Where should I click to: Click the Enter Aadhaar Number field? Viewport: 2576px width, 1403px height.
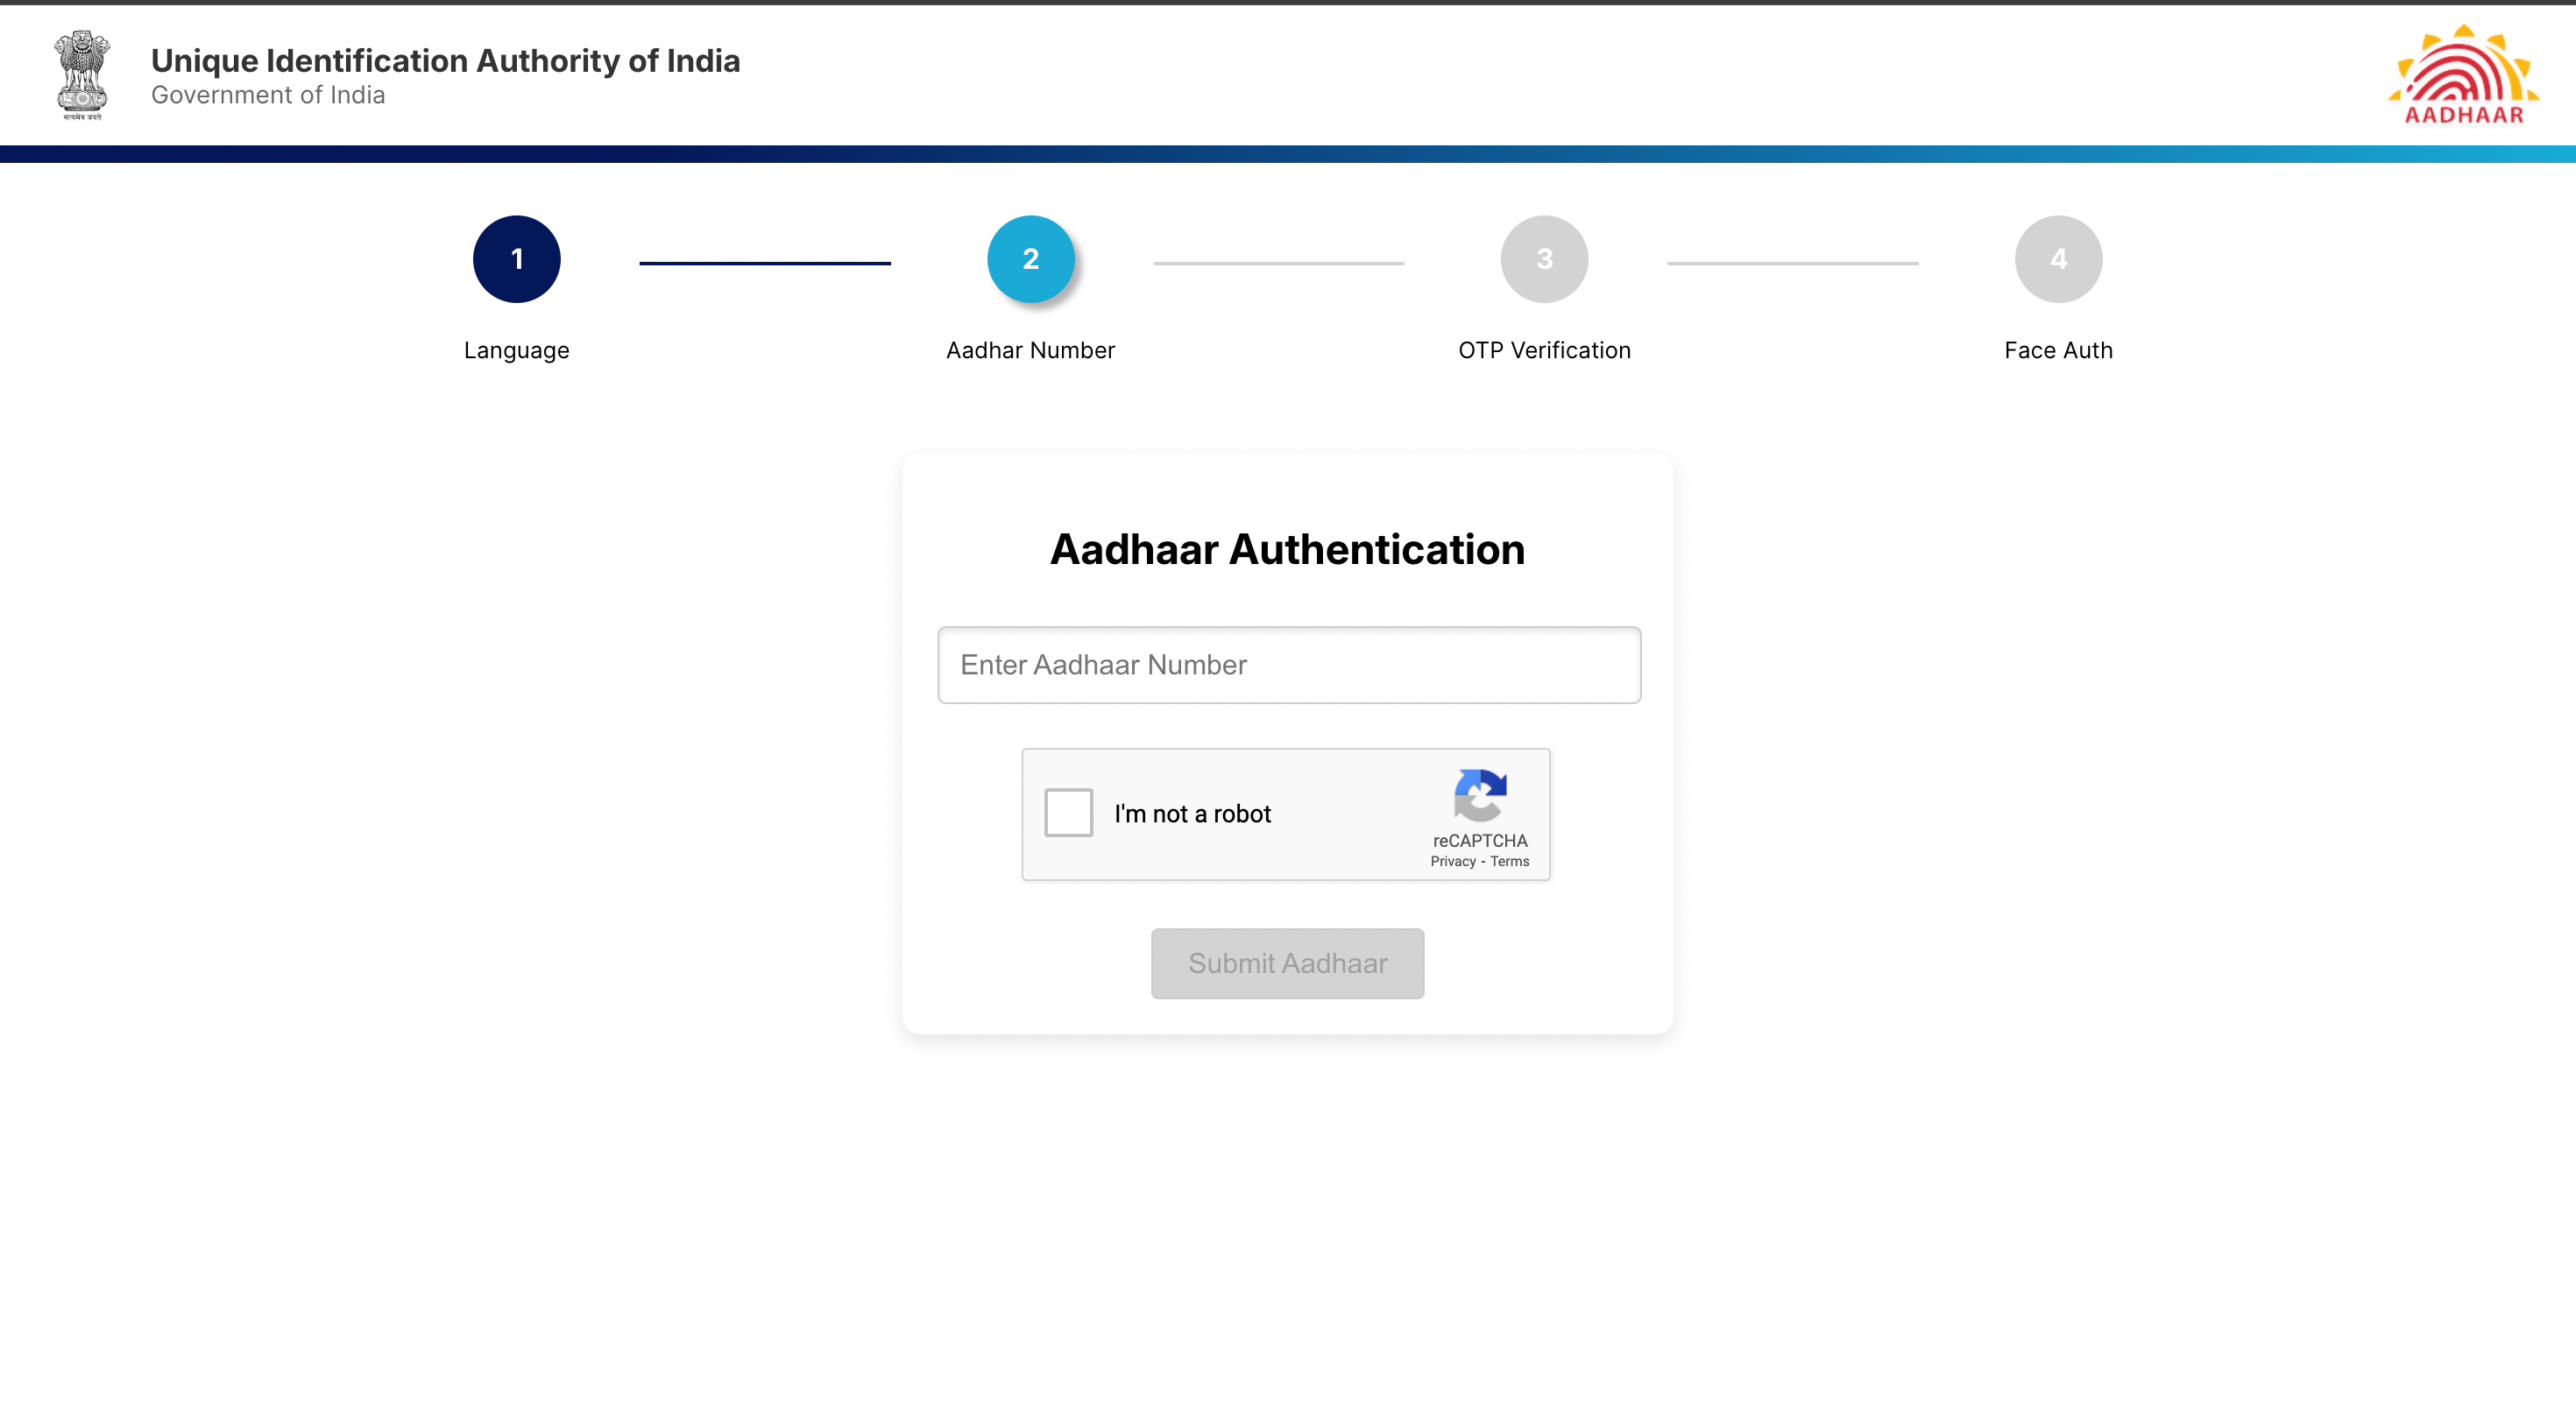(1288, 665)
